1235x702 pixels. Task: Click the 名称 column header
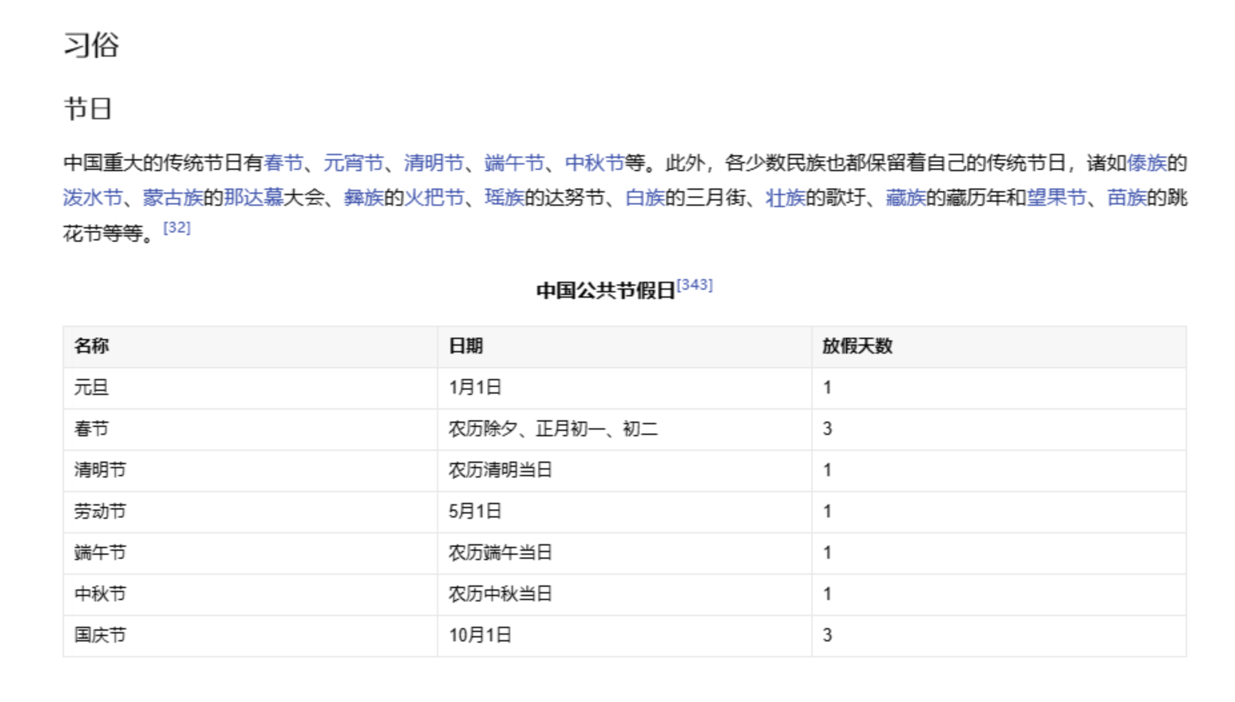250,346
